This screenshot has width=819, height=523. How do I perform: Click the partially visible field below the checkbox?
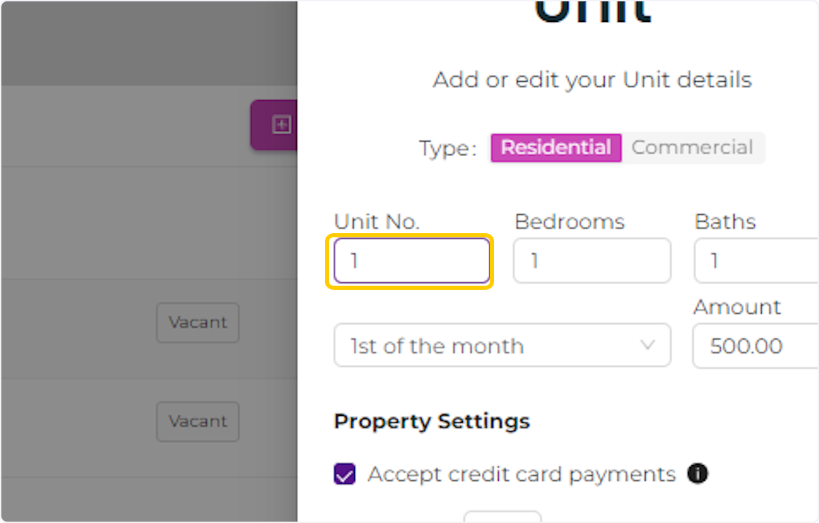[502, 517]
